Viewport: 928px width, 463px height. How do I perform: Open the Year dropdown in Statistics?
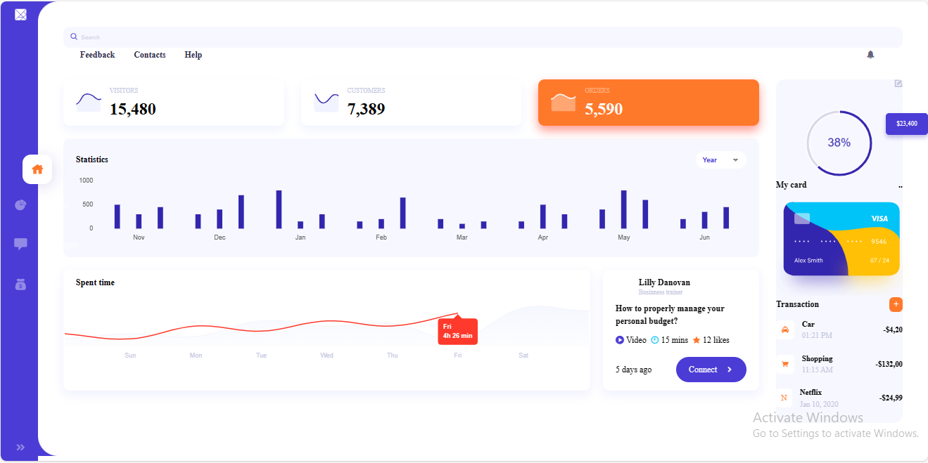click(720, 160)
